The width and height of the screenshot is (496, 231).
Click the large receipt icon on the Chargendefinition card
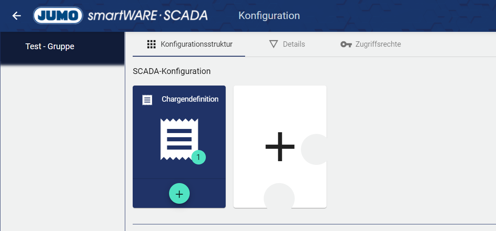click(179, 139)
